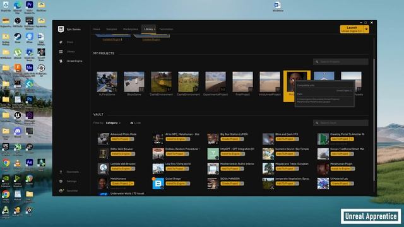Open the Quixel Bridge vault thumbnail
Screen dimensions: 404x227
click(x=158, y=183)
